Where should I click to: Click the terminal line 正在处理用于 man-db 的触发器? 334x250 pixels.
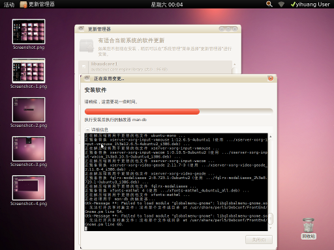point(120,199)
